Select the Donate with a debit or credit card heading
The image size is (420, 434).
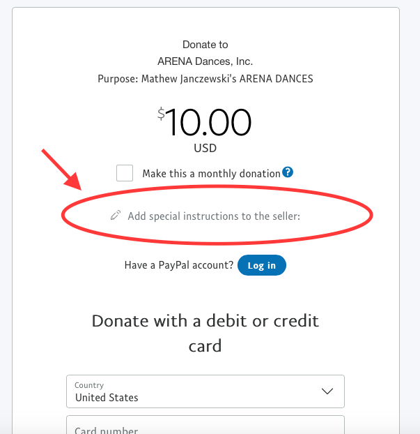point(205,334)
